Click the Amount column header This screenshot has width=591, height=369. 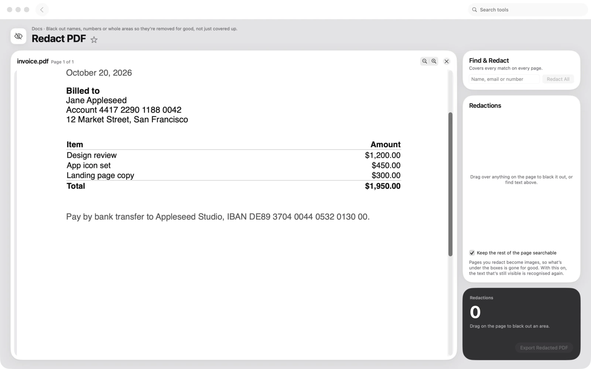pyautogui.click(x=386, y=145)
